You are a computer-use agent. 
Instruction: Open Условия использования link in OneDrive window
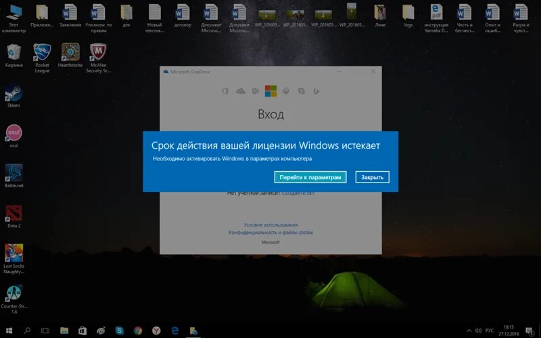[270, 224]
